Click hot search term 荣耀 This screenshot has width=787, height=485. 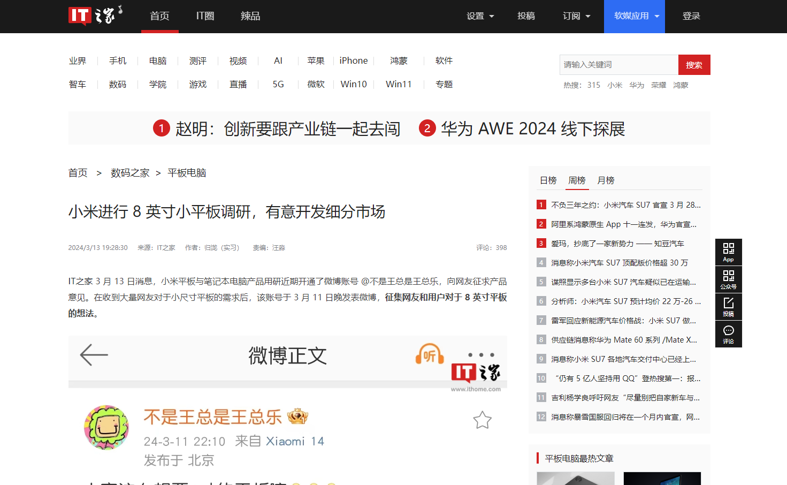(659, 85)
